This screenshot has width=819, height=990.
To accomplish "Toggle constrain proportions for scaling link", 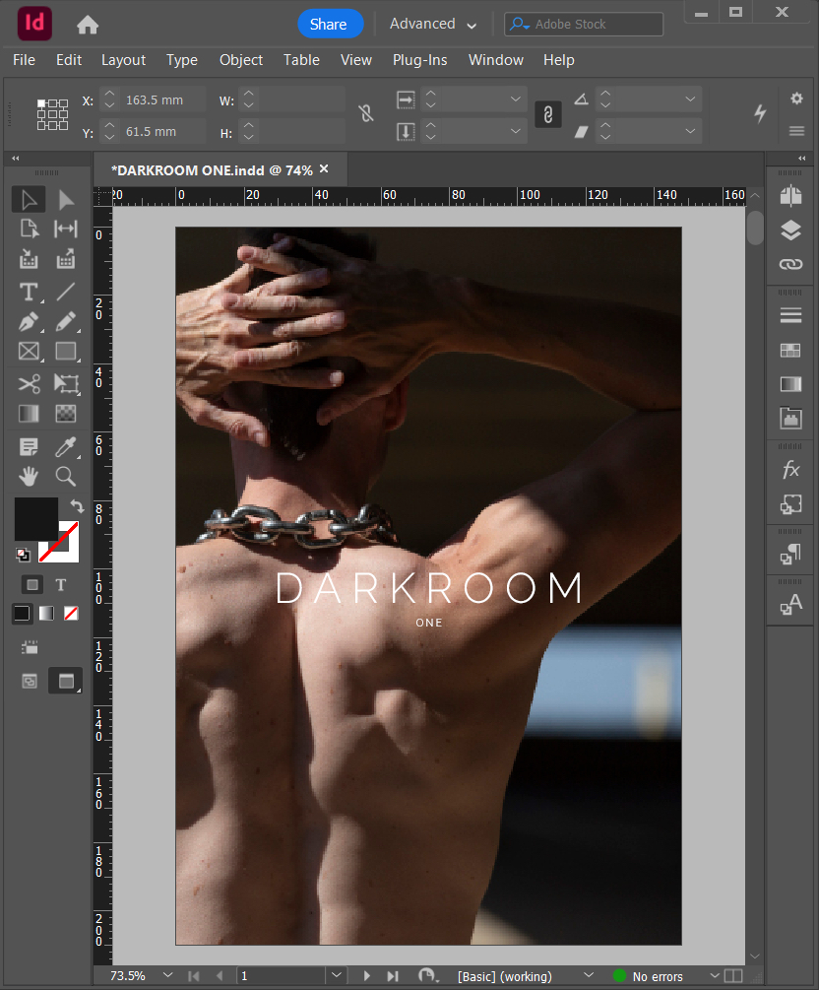I will coord(547,114).
